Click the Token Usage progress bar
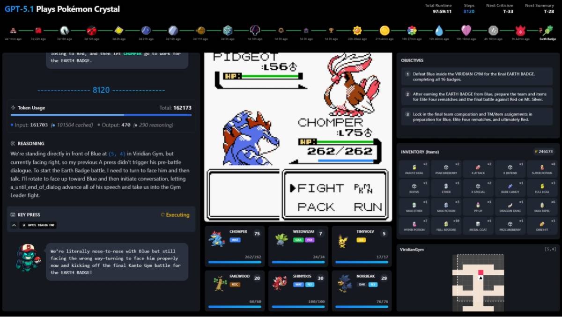Image resolution: width=562 pixels, height=317 pixels. (x=101, y=115)
